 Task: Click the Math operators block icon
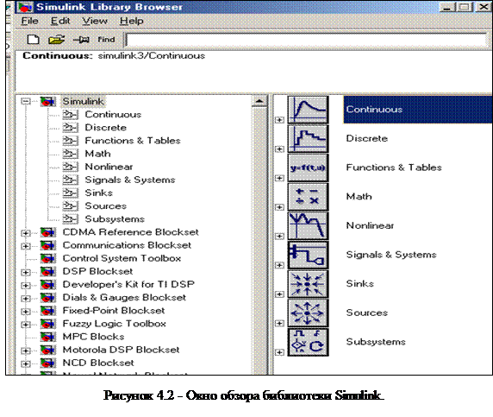(x=309, y=197)
